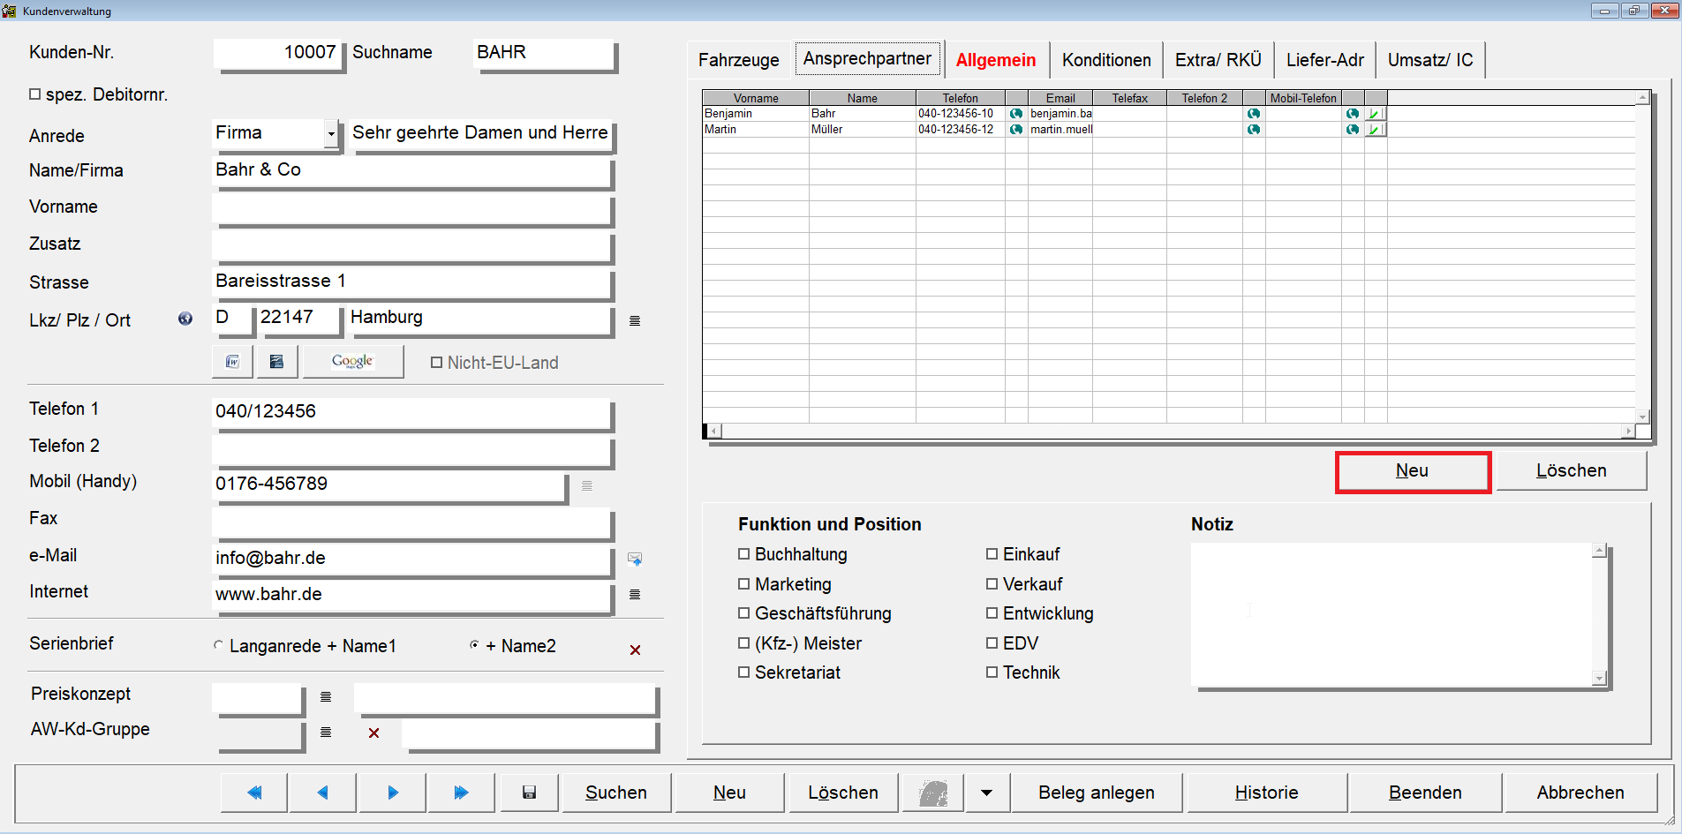Click Neu in the bottom toolbar beside Suchen
Screen dimensions: 1682x834
tap(729, 793)
